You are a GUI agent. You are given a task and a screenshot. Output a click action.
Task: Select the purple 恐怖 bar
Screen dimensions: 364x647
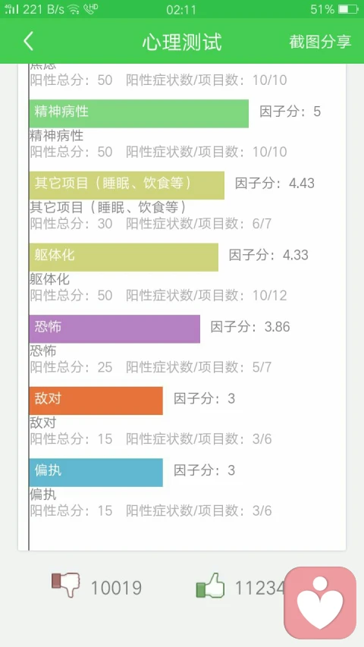[x=115, y=329]
